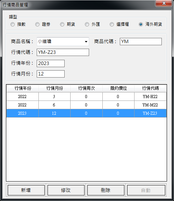This screenshot has width=174, height=201.
Task: Click the 修改 button
Action: tap(66, 190)
